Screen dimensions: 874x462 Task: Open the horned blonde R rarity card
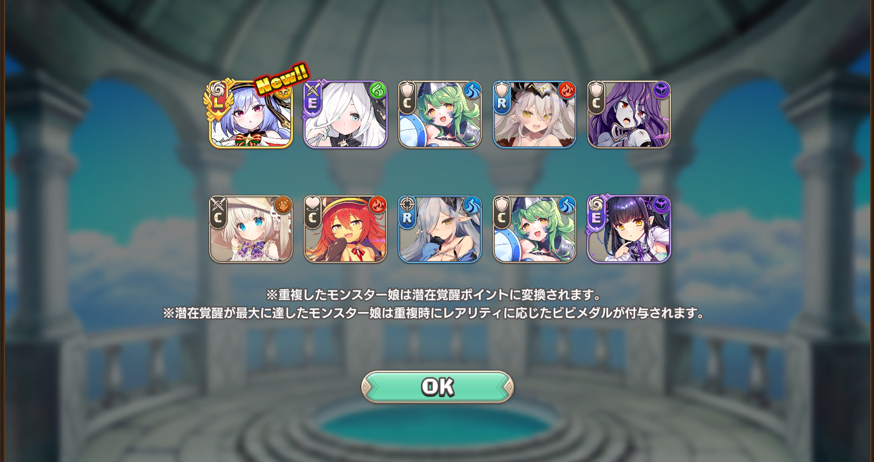point(534,115)
